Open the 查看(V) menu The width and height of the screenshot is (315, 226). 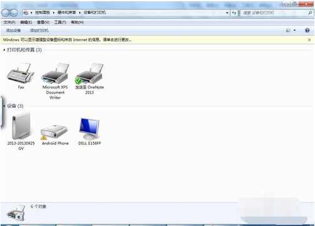point(43,22)
